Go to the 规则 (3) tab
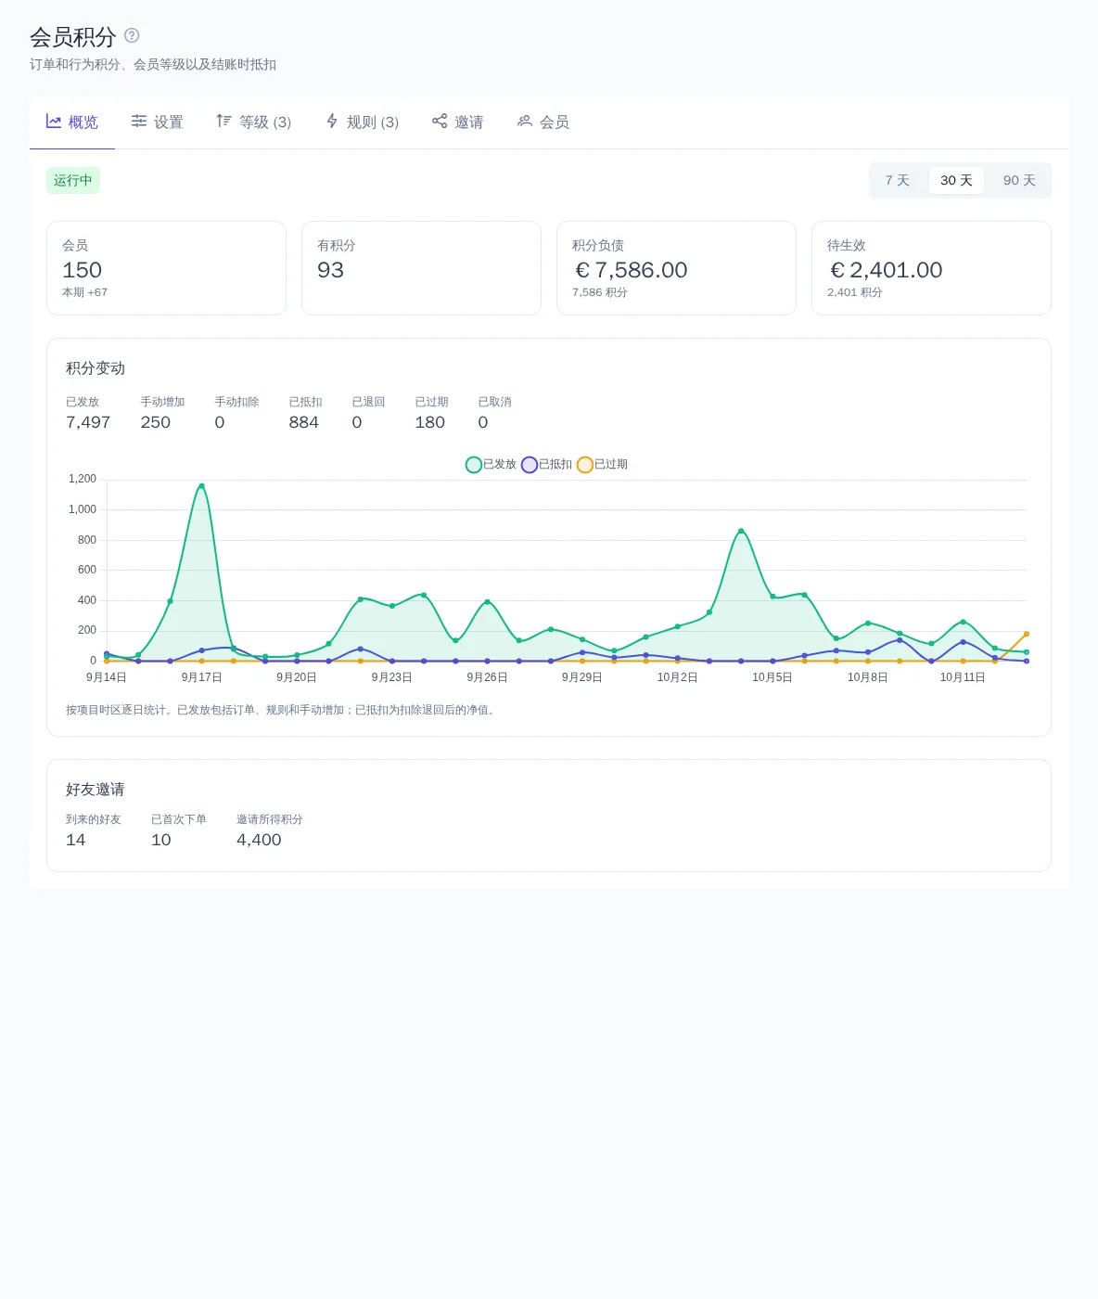This screenshot has width=1098, height=1299. (x=362, y=122)
